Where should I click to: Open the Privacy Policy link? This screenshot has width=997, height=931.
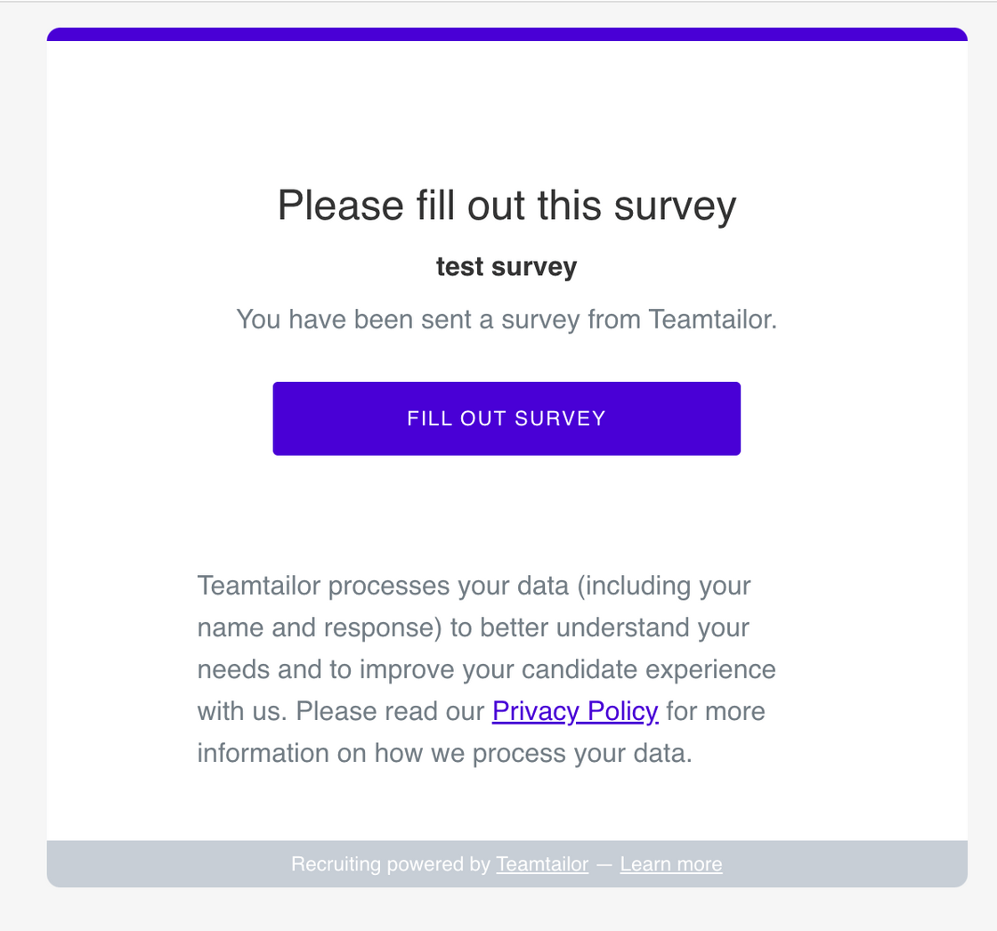pyautogui.click(x=575, y=711)
